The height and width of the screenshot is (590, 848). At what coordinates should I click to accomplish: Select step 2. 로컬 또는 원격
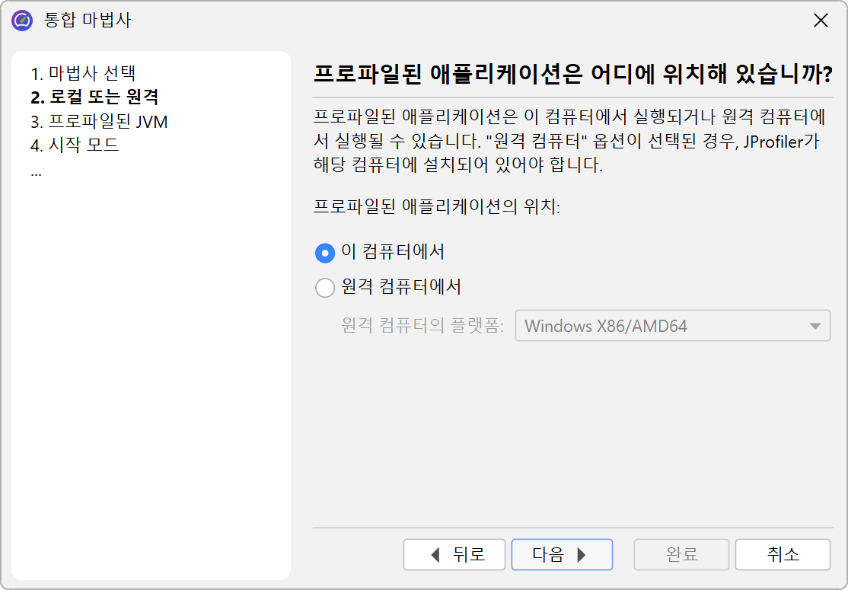tap(94, 97)
